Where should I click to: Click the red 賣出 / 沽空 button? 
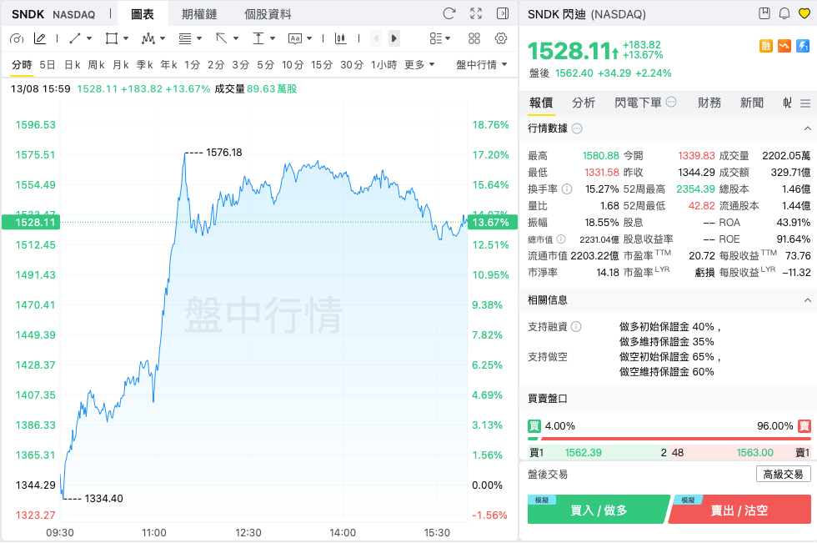tap(739, 510)
